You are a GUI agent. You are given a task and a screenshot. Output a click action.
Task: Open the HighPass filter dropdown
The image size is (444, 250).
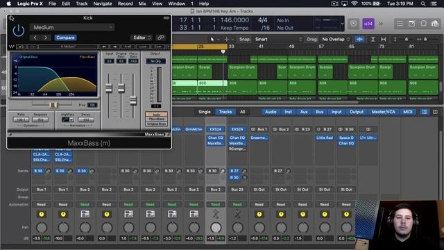click(67, 119)
